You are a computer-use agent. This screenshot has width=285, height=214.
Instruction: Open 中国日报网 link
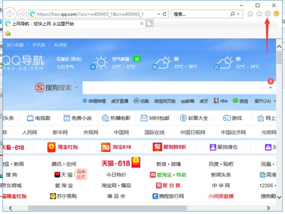point(192,132)
